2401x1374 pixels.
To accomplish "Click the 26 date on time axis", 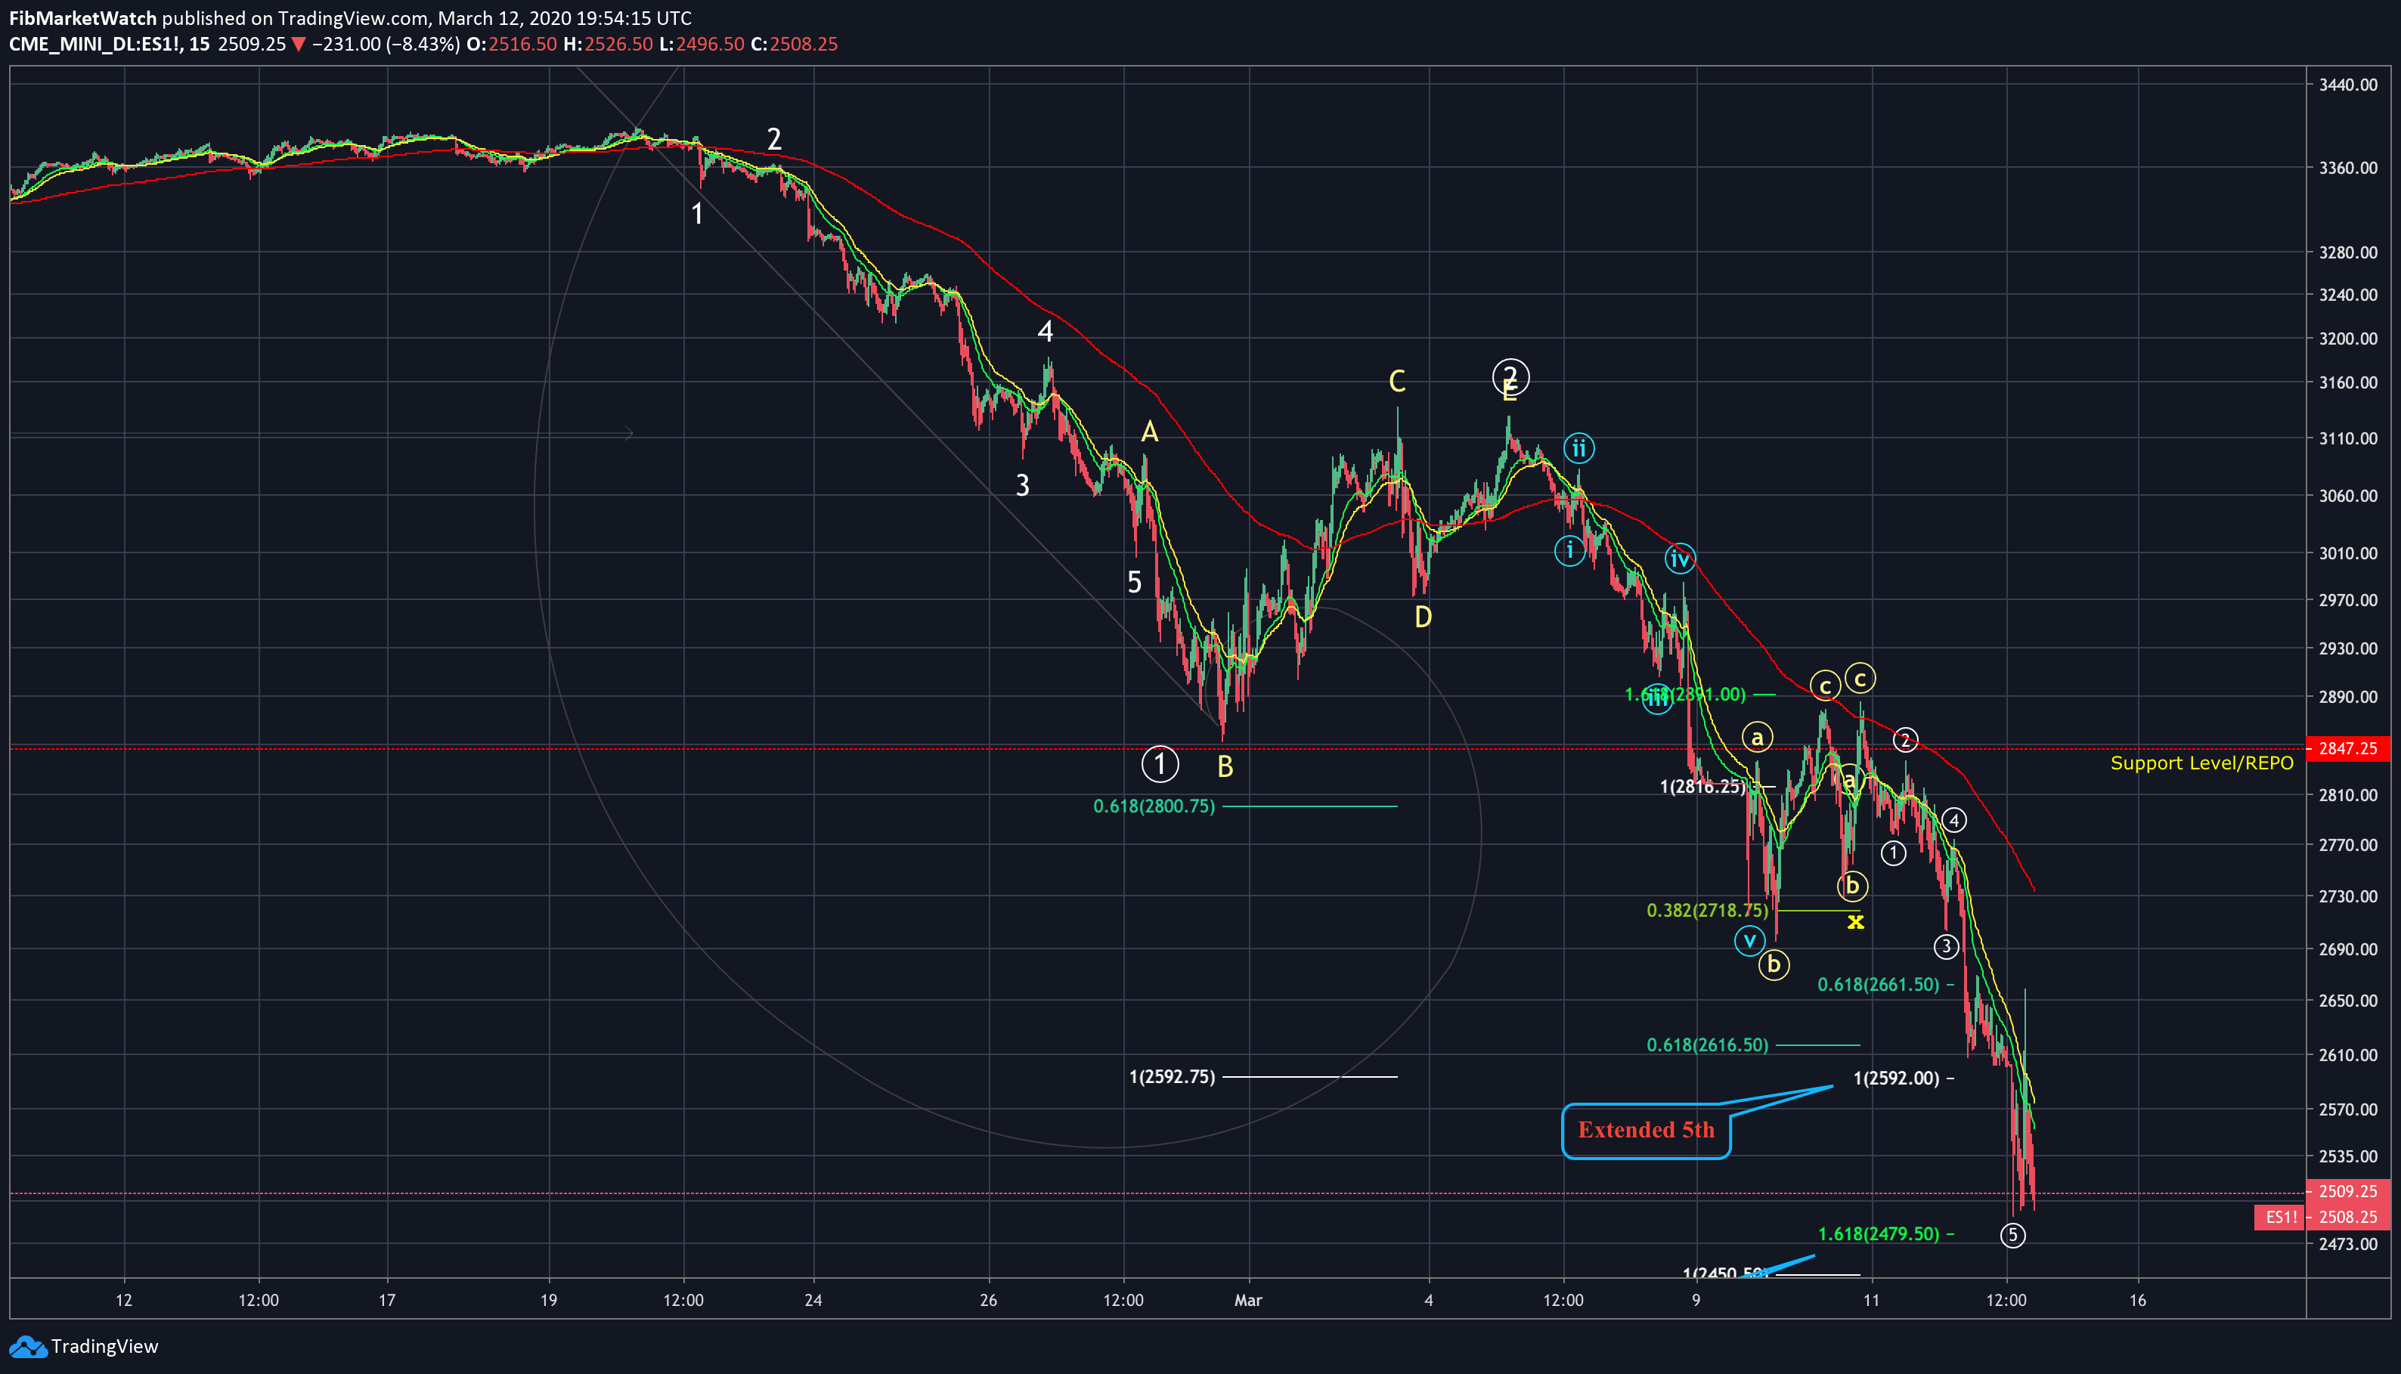I will pyautogui.click(x=988, y=1301).
